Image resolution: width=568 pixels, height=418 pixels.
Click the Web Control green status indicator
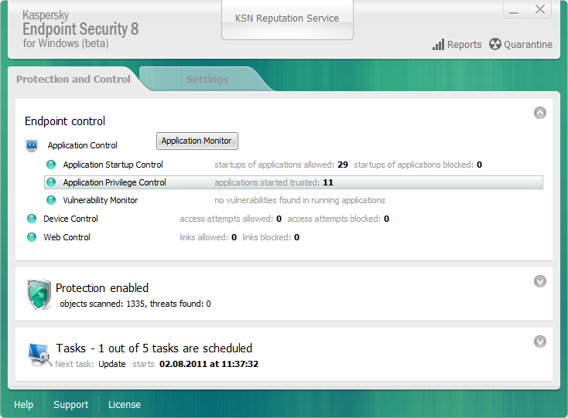click(x=32, y=237)
